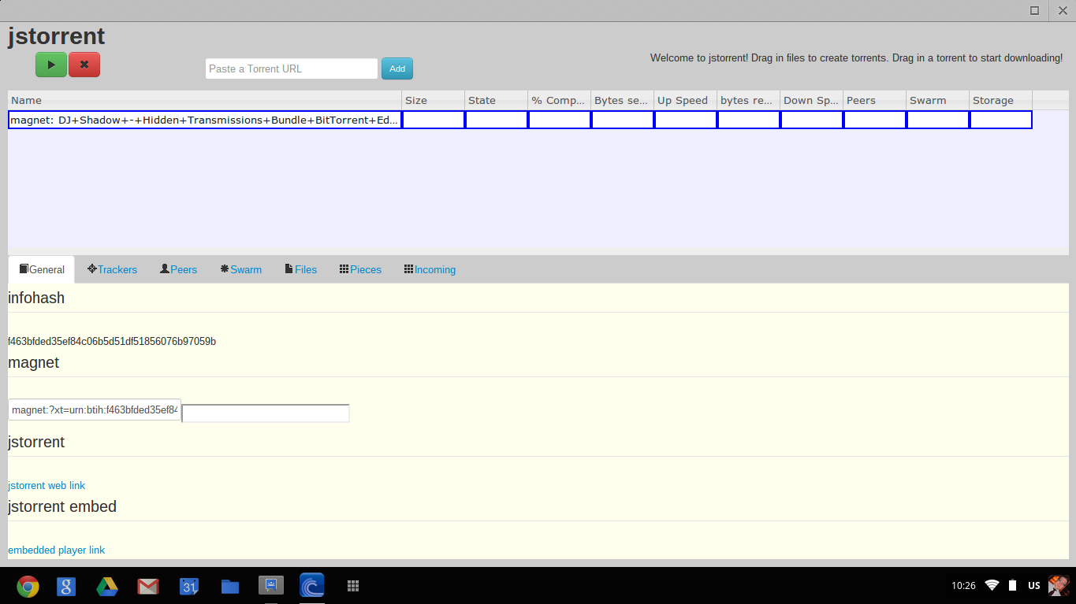The image size is (1076, 604).
Task: Open the Chrome Remote Desktop shelf icon
Action: [x=271, y=586]
